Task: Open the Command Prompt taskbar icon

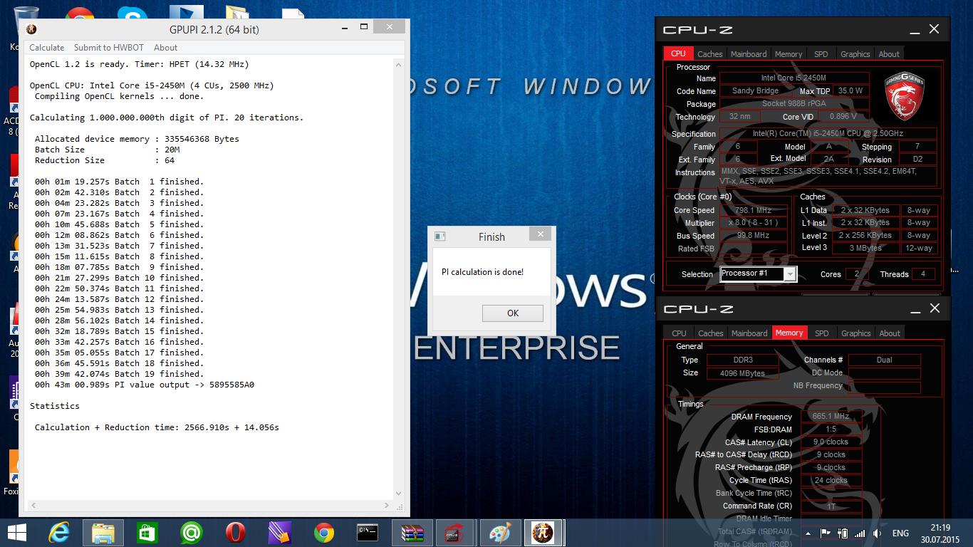Action: pyautogui.click(x=368, y=533)
